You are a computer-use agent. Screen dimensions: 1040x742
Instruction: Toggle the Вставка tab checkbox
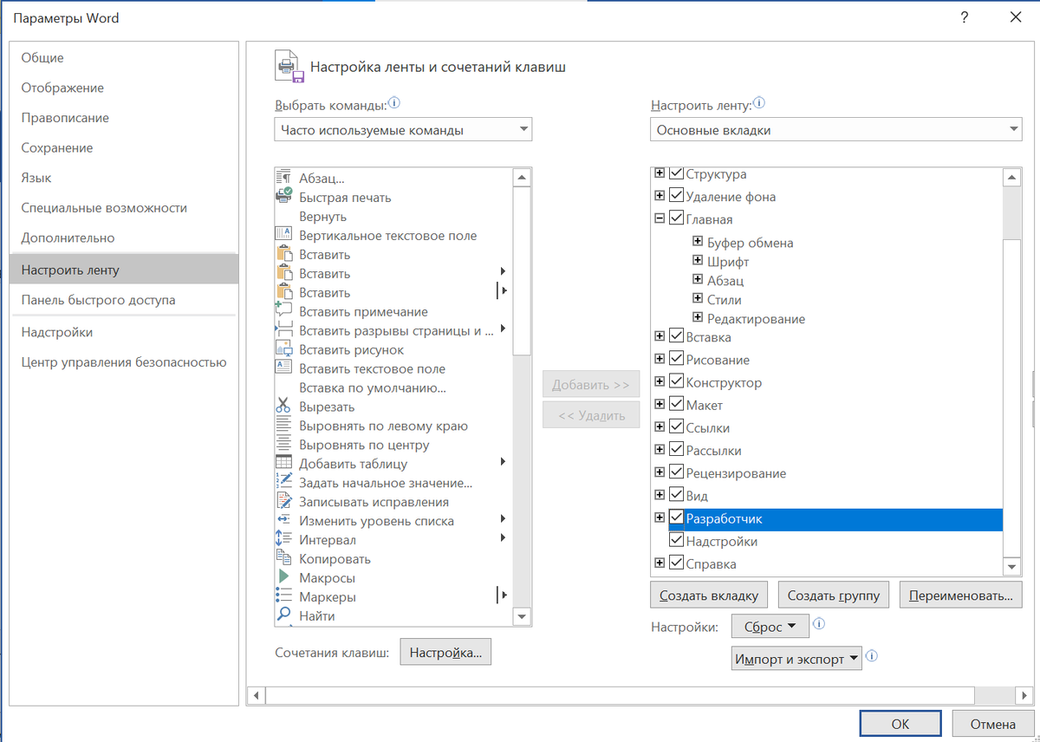click(677, 337)
